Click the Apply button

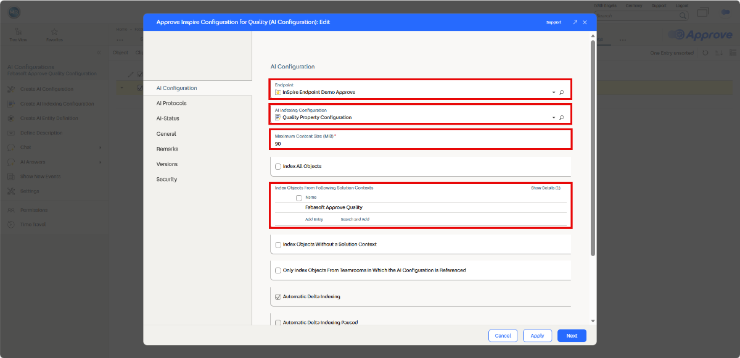pyautogui.click(x=537, y=336)
